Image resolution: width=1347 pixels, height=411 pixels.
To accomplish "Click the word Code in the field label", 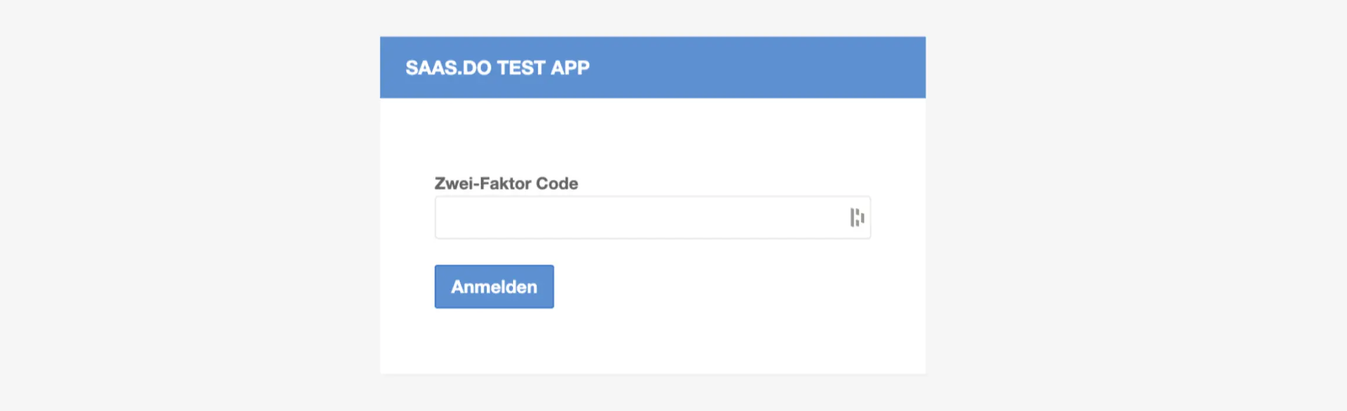I will [x=557, y=184].
